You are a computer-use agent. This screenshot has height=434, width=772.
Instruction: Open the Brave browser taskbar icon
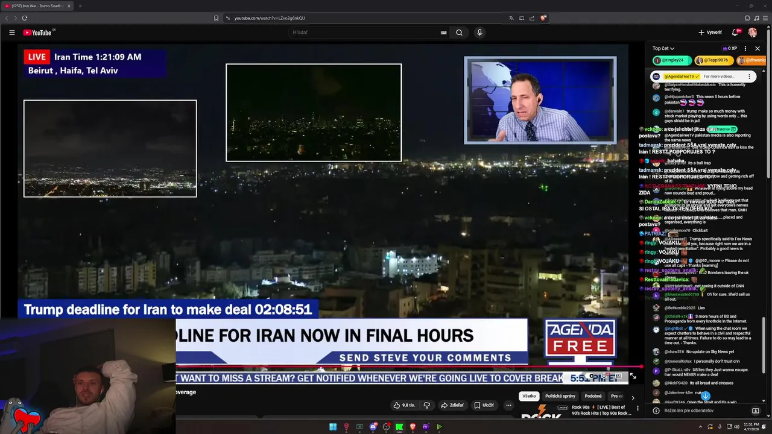(413, 427)
